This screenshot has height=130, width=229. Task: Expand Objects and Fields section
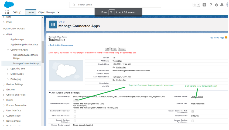[x=4, y=95]
